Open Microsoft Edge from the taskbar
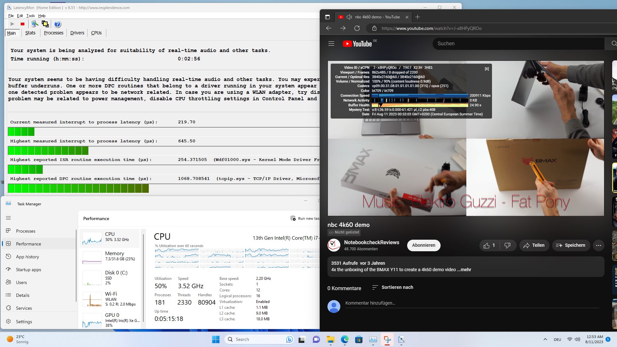The image size is (617, 347). pos(345,339)
